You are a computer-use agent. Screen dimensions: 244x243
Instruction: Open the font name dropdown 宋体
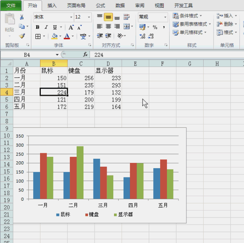(71, 17)
